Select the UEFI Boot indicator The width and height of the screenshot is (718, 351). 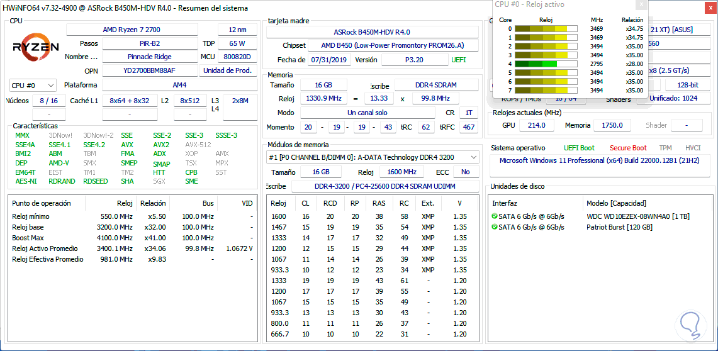[578, 148]
